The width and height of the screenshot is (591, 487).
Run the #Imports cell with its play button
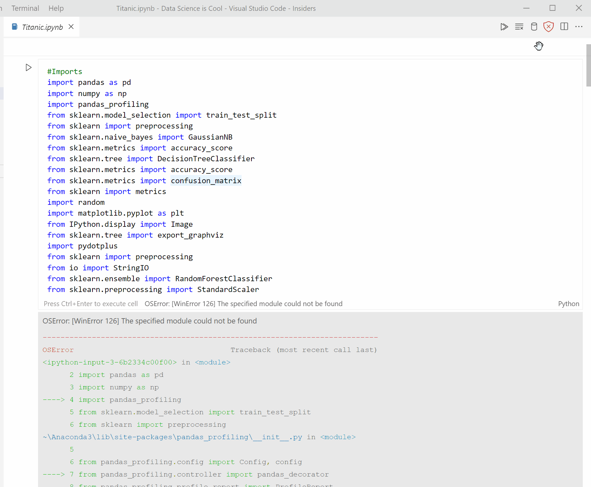[29, 68]
